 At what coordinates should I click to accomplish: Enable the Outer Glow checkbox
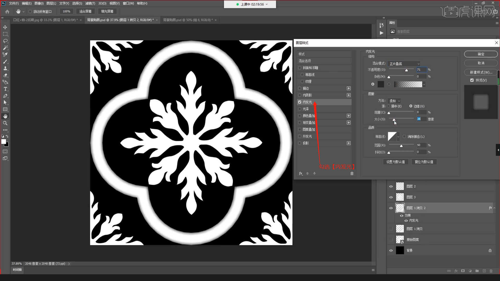coord(300,136)
